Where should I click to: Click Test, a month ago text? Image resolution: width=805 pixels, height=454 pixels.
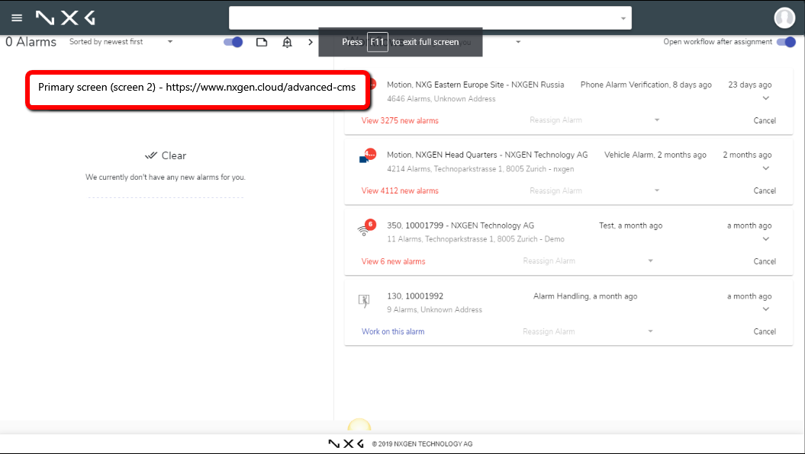630,225
